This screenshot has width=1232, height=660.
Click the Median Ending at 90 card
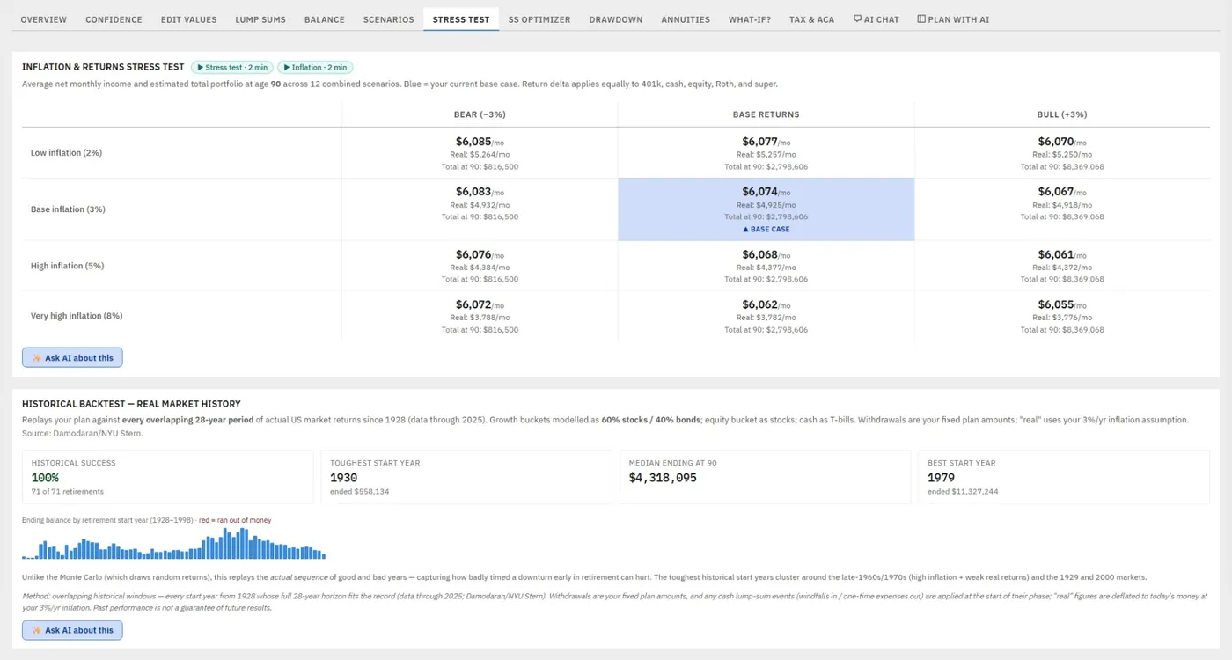(x=766, y=478)
